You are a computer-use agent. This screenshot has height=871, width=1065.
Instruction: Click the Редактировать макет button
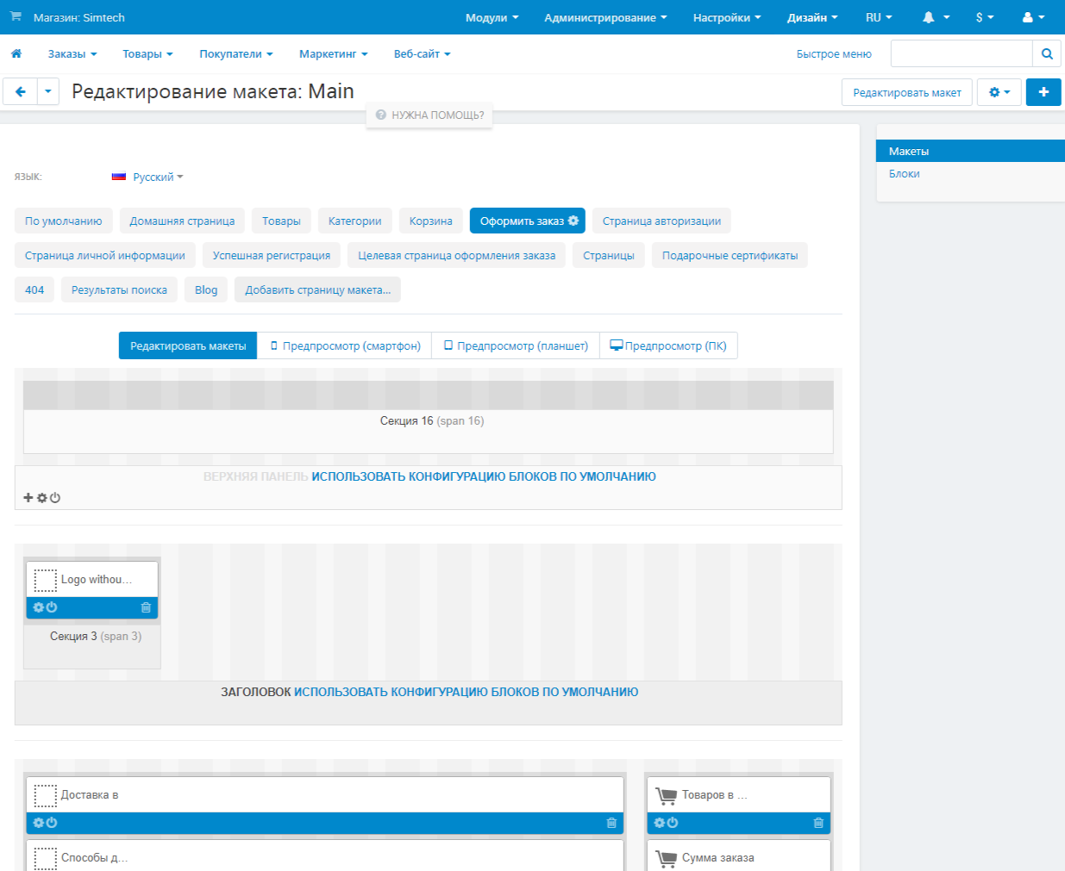[906, 92]
